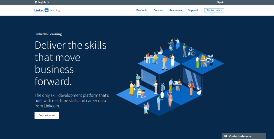The image size is (274, 139).
Task: Open the Support menu
Action: click(x=193, y=10)
